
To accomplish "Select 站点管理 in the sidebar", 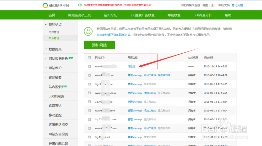I will point(54,38).
